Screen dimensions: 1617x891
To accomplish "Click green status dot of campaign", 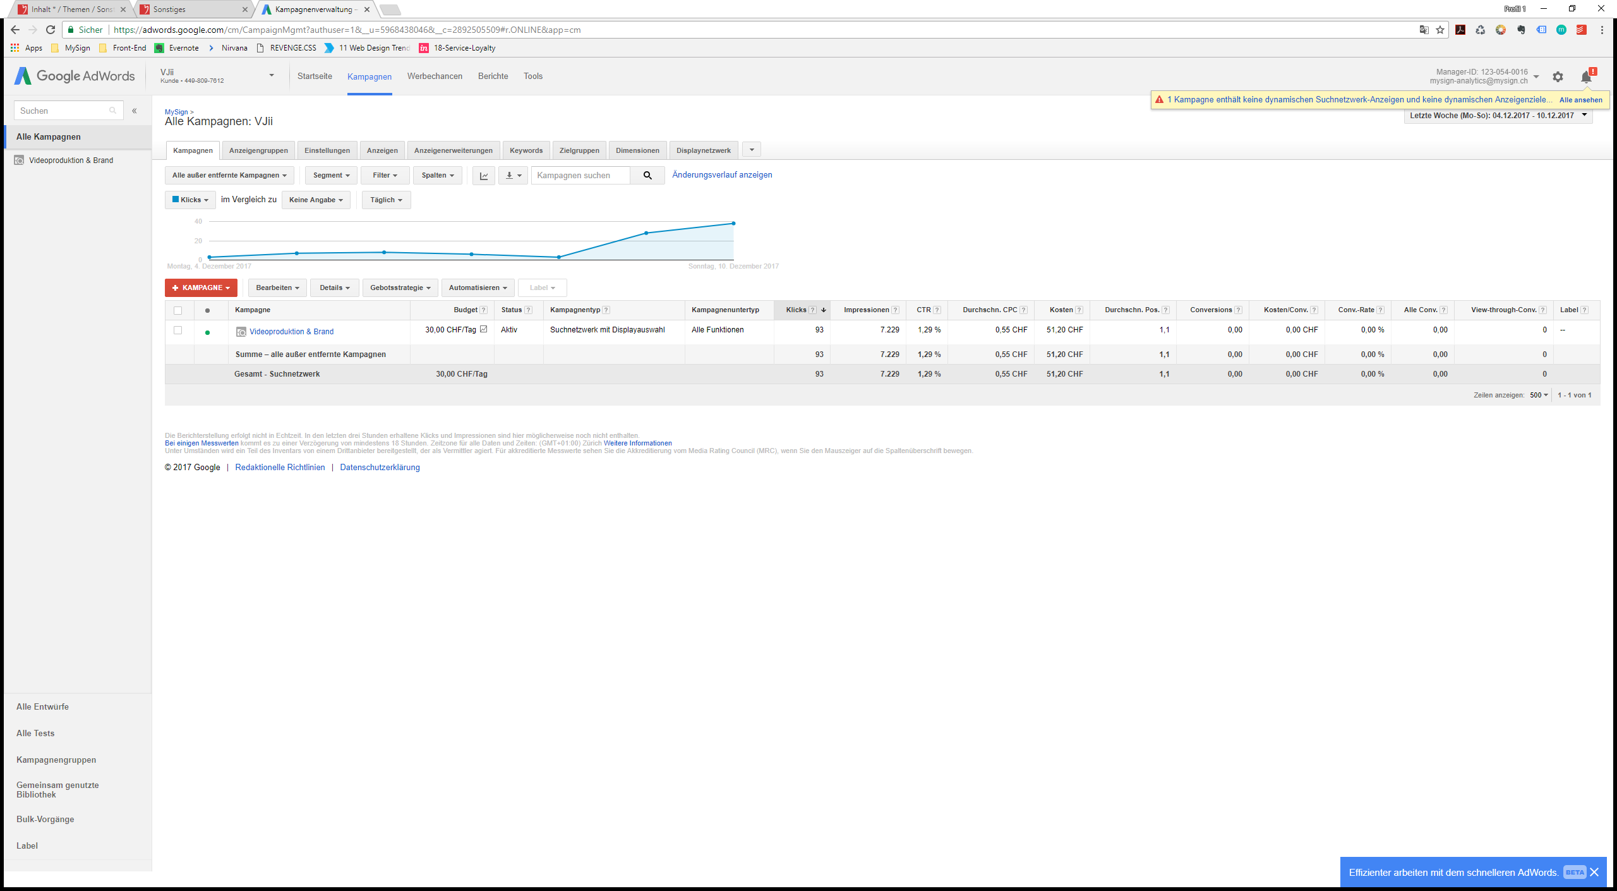I will point(207,332).
